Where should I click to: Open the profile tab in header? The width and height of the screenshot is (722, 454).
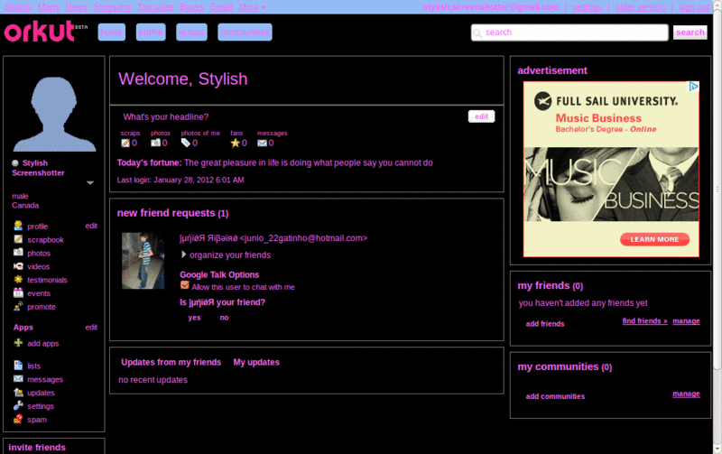tap(151, 32)
